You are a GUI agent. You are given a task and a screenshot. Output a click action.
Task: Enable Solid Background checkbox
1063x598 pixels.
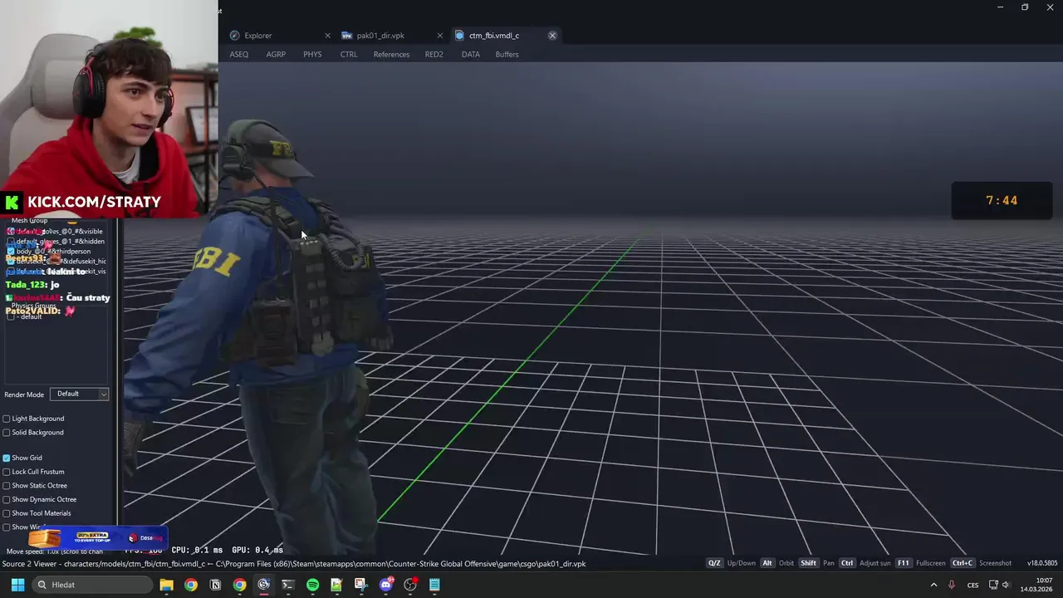pyautogui.click(x=7, y=433)
